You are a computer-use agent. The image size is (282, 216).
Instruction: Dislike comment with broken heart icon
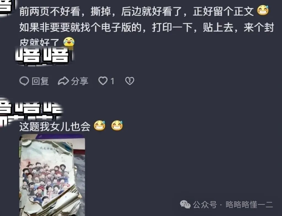coord(130,81)
